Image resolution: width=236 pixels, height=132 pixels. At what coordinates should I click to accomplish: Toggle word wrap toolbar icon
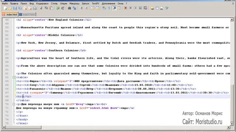click(x=104, y=8)
